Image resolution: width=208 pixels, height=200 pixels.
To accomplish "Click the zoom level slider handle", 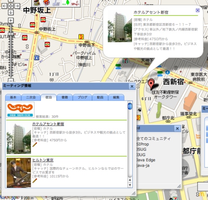I will (x=11, y=34).
